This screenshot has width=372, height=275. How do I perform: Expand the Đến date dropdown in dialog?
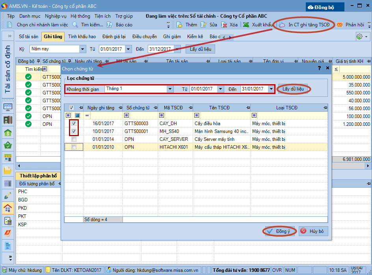click(x=271, y=89)
